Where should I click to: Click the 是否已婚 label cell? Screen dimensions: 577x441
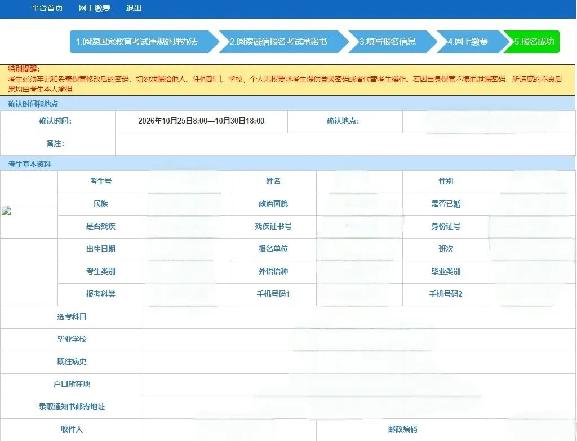point(446,204)
